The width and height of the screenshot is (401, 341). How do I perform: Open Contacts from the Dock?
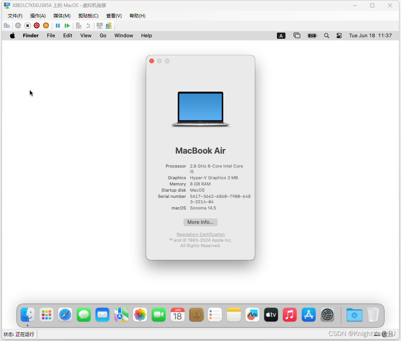[x=196, y=315]
